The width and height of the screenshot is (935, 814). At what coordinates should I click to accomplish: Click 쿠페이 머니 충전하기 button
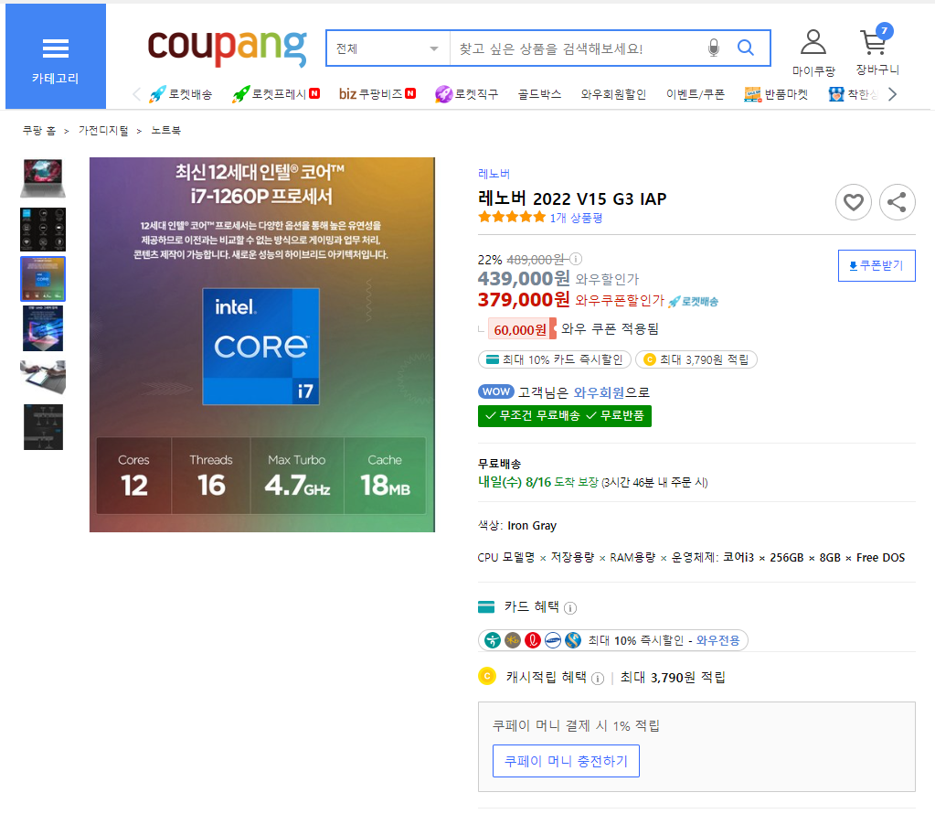point(566,761)
